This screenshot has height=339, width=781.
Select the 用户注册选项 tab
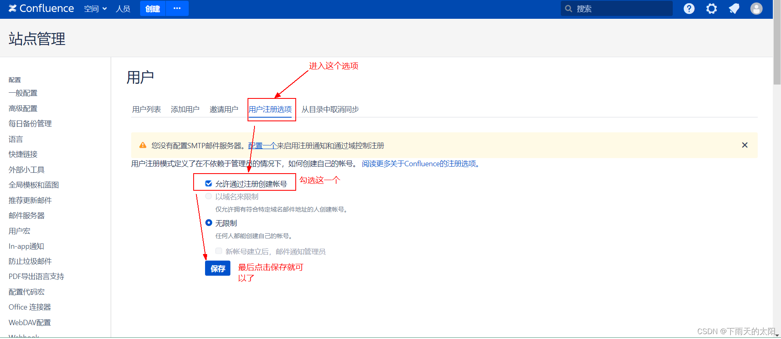click(x=270, y=109)
